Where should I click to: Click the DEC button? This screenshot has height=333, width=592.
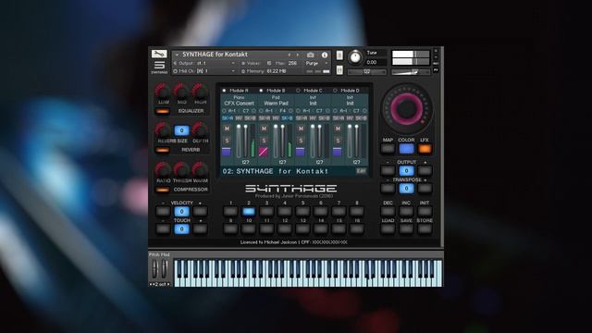pyautogui.click(x=388, y=212)
